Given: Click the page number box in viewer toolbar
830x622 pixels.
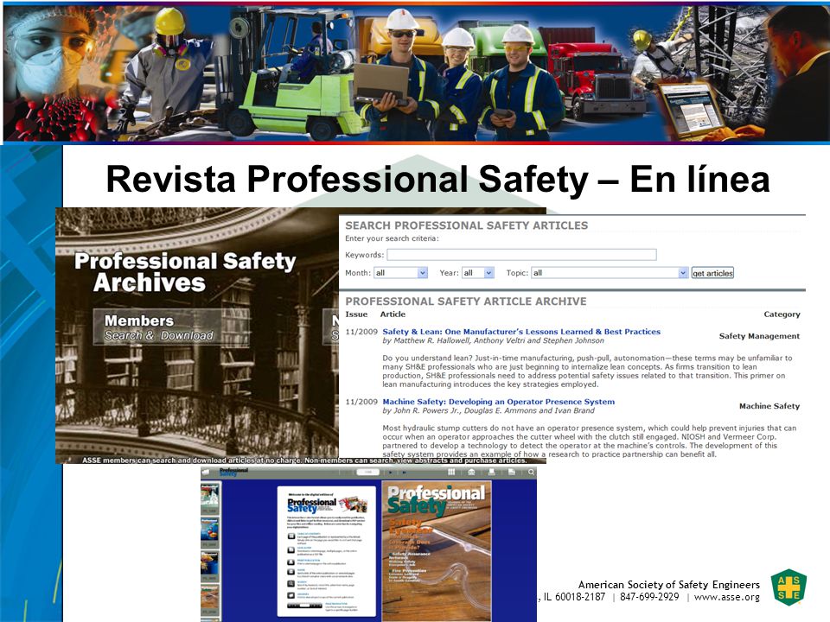Looking at the screenshot, I should tap(368, 473).
